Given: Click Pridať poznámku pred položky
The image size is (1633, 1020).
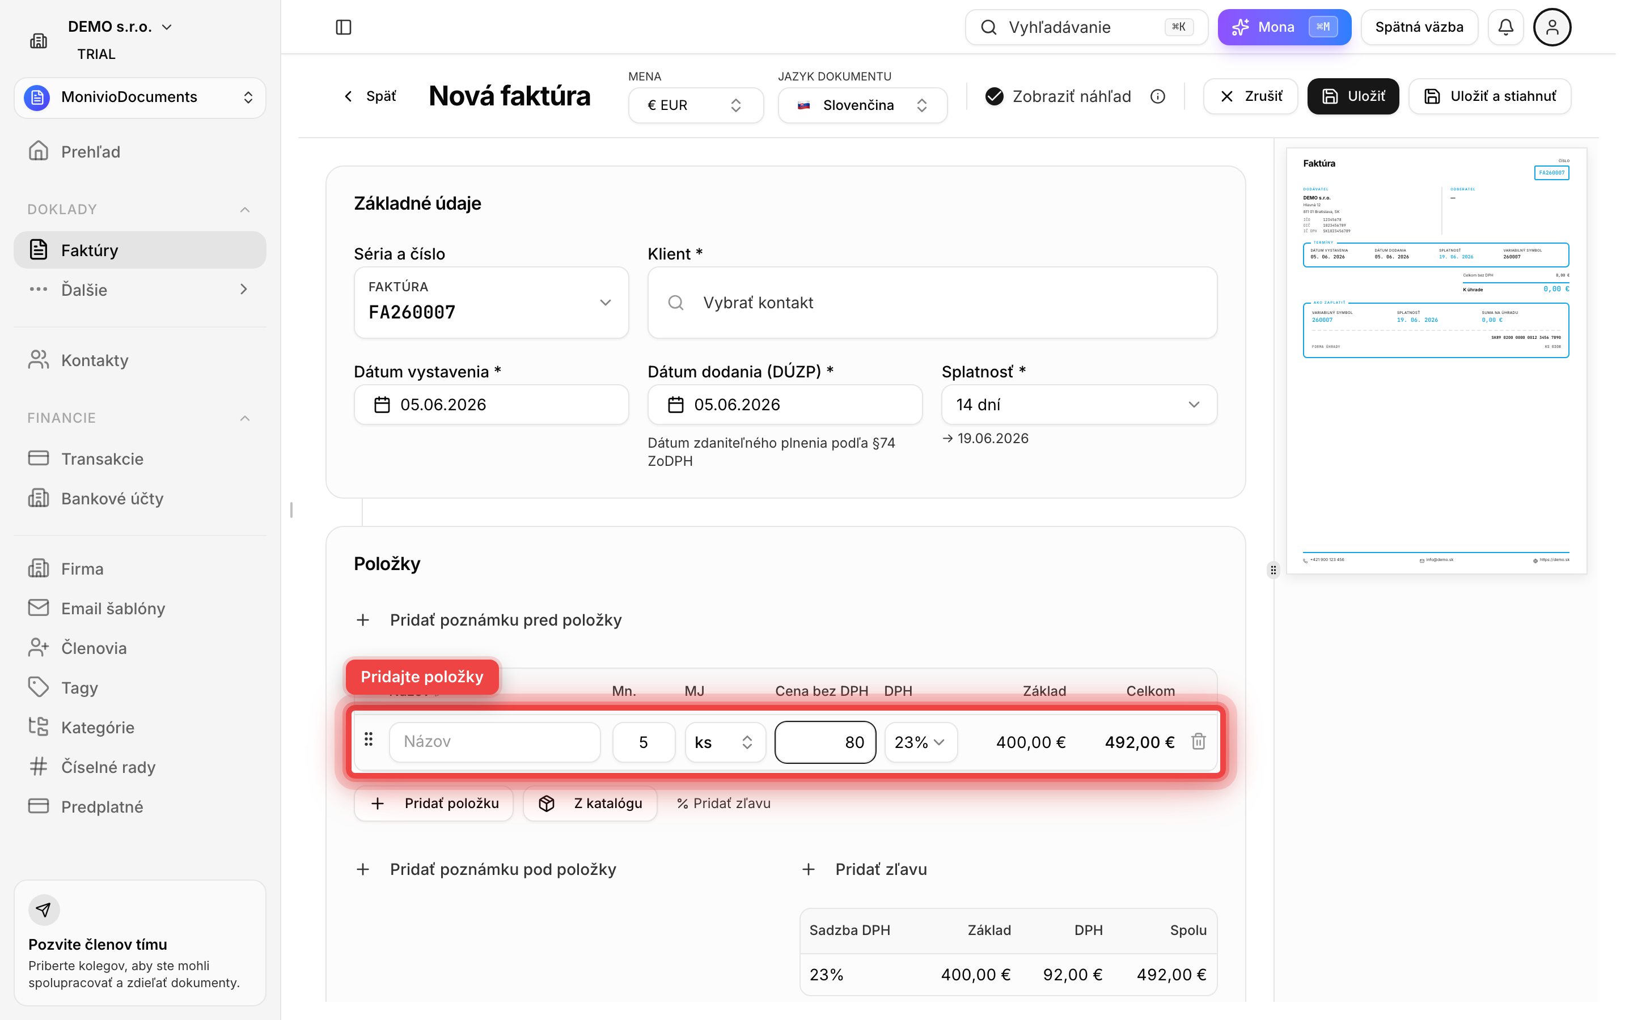Looking at the screenshot, I should coord(489,620).
